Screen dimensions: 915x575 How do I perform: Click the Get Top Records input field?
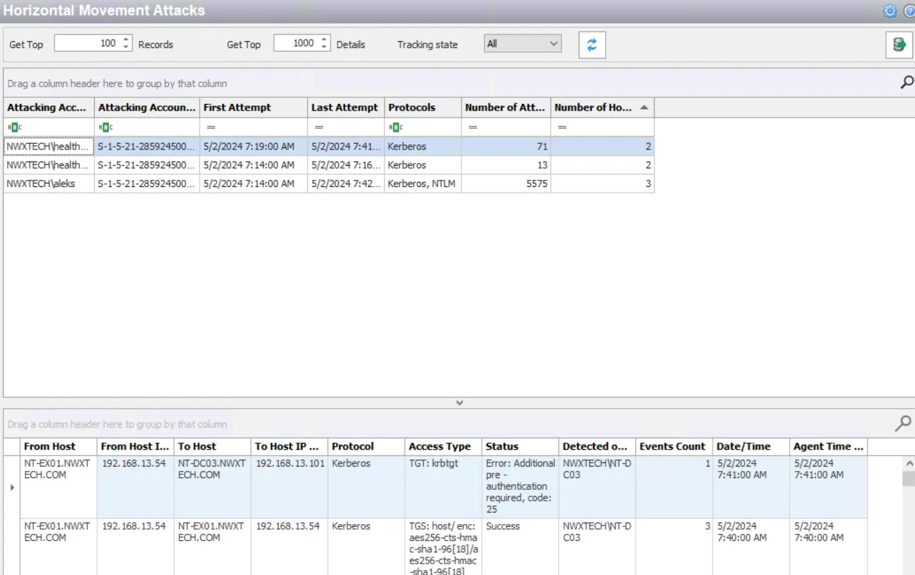coord(88,44)
